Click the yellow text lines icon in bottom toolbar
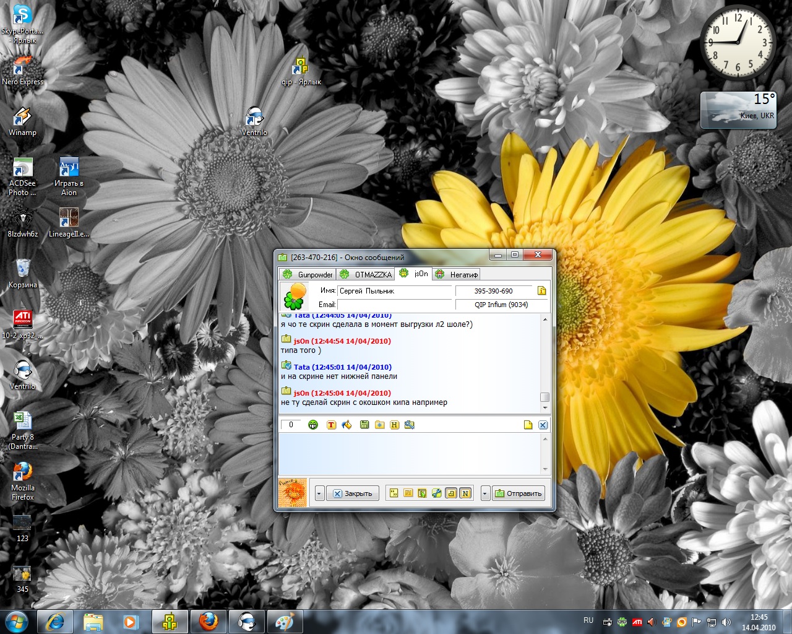 click(x=408, y=493)
